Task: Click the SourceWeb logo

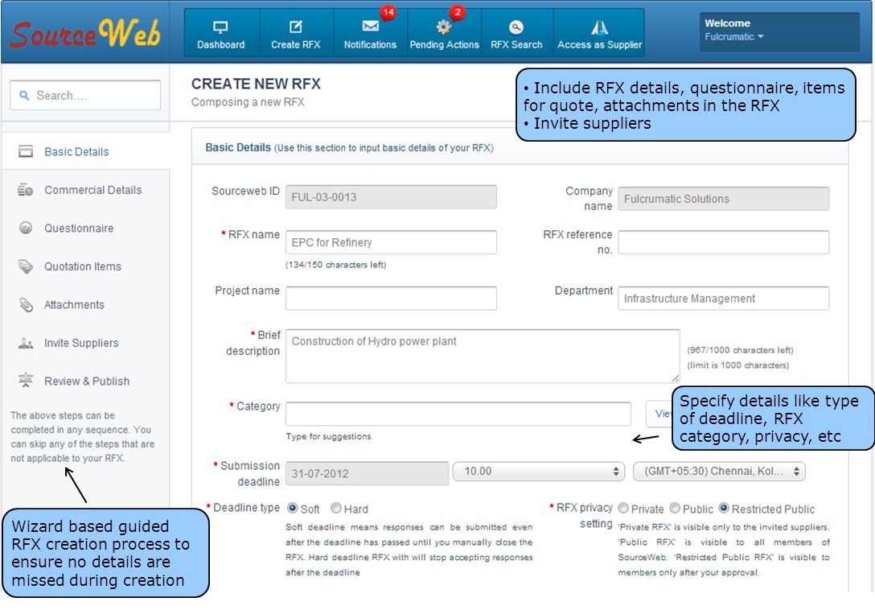Action: [86, 33]
